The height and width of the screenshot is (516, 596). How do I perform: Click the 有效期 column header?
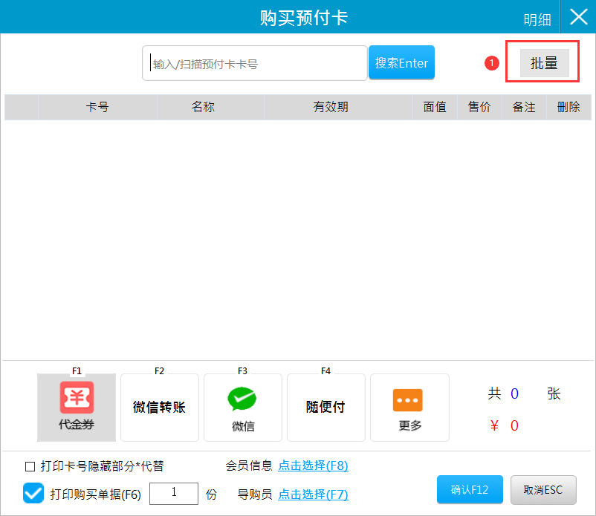(x=330, y=107)
